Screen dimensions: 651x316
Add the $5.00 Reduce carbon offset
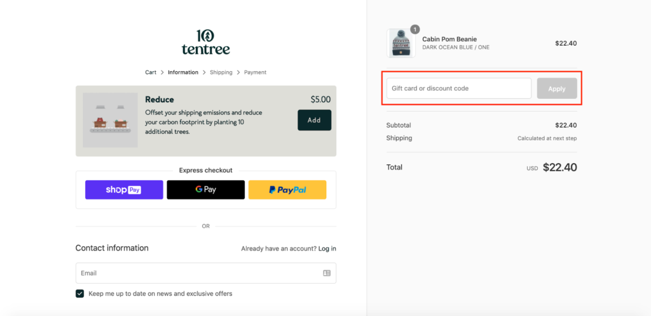pyautogui.click(x=314, y=120)
